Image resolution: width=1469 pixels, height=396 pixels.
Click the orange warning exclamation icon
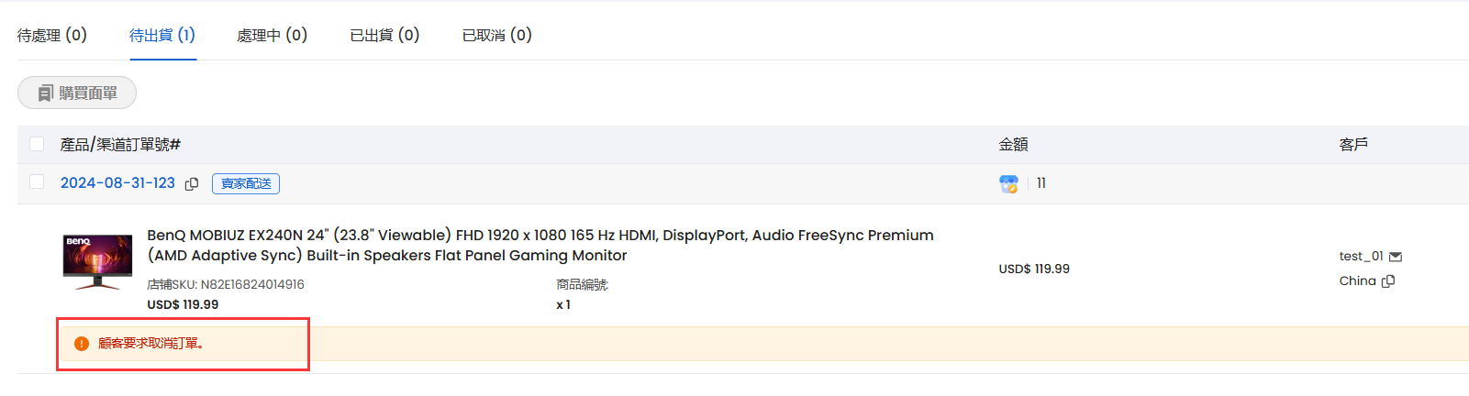pyautogui.click(x=82, y=344)
